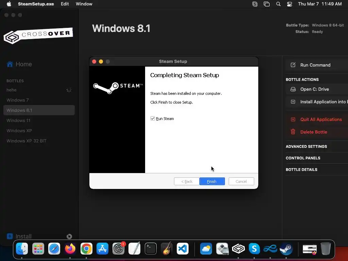Open the Apple menu
Screen dimensions: 348x261
(x=9, y=4)
